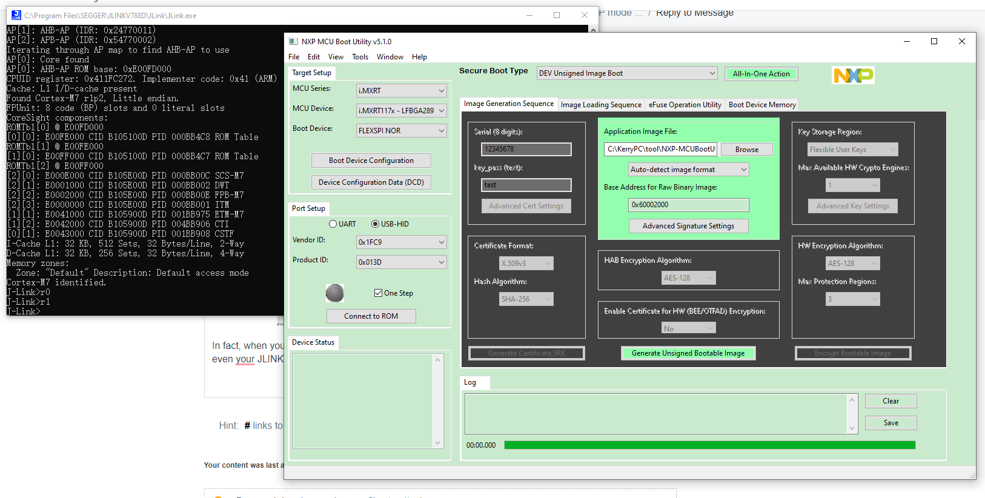Viewport: 985px width, 498px height.
Task: Open the Auto-detect image format dropdown
Action: (x=689, y=170)
